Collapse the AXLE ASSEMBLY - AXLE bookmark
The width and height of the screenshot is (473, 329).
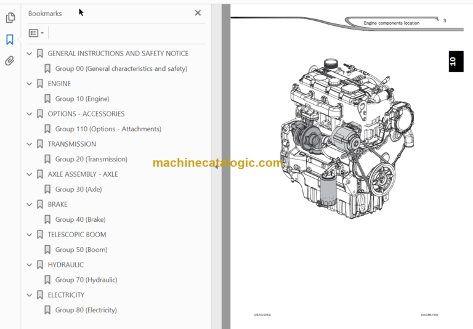click(x=30, y=174)
